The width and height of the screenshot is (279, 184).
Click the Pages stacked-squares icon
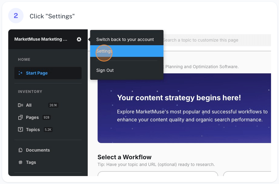pyautogui.click(x=20, y=117)
